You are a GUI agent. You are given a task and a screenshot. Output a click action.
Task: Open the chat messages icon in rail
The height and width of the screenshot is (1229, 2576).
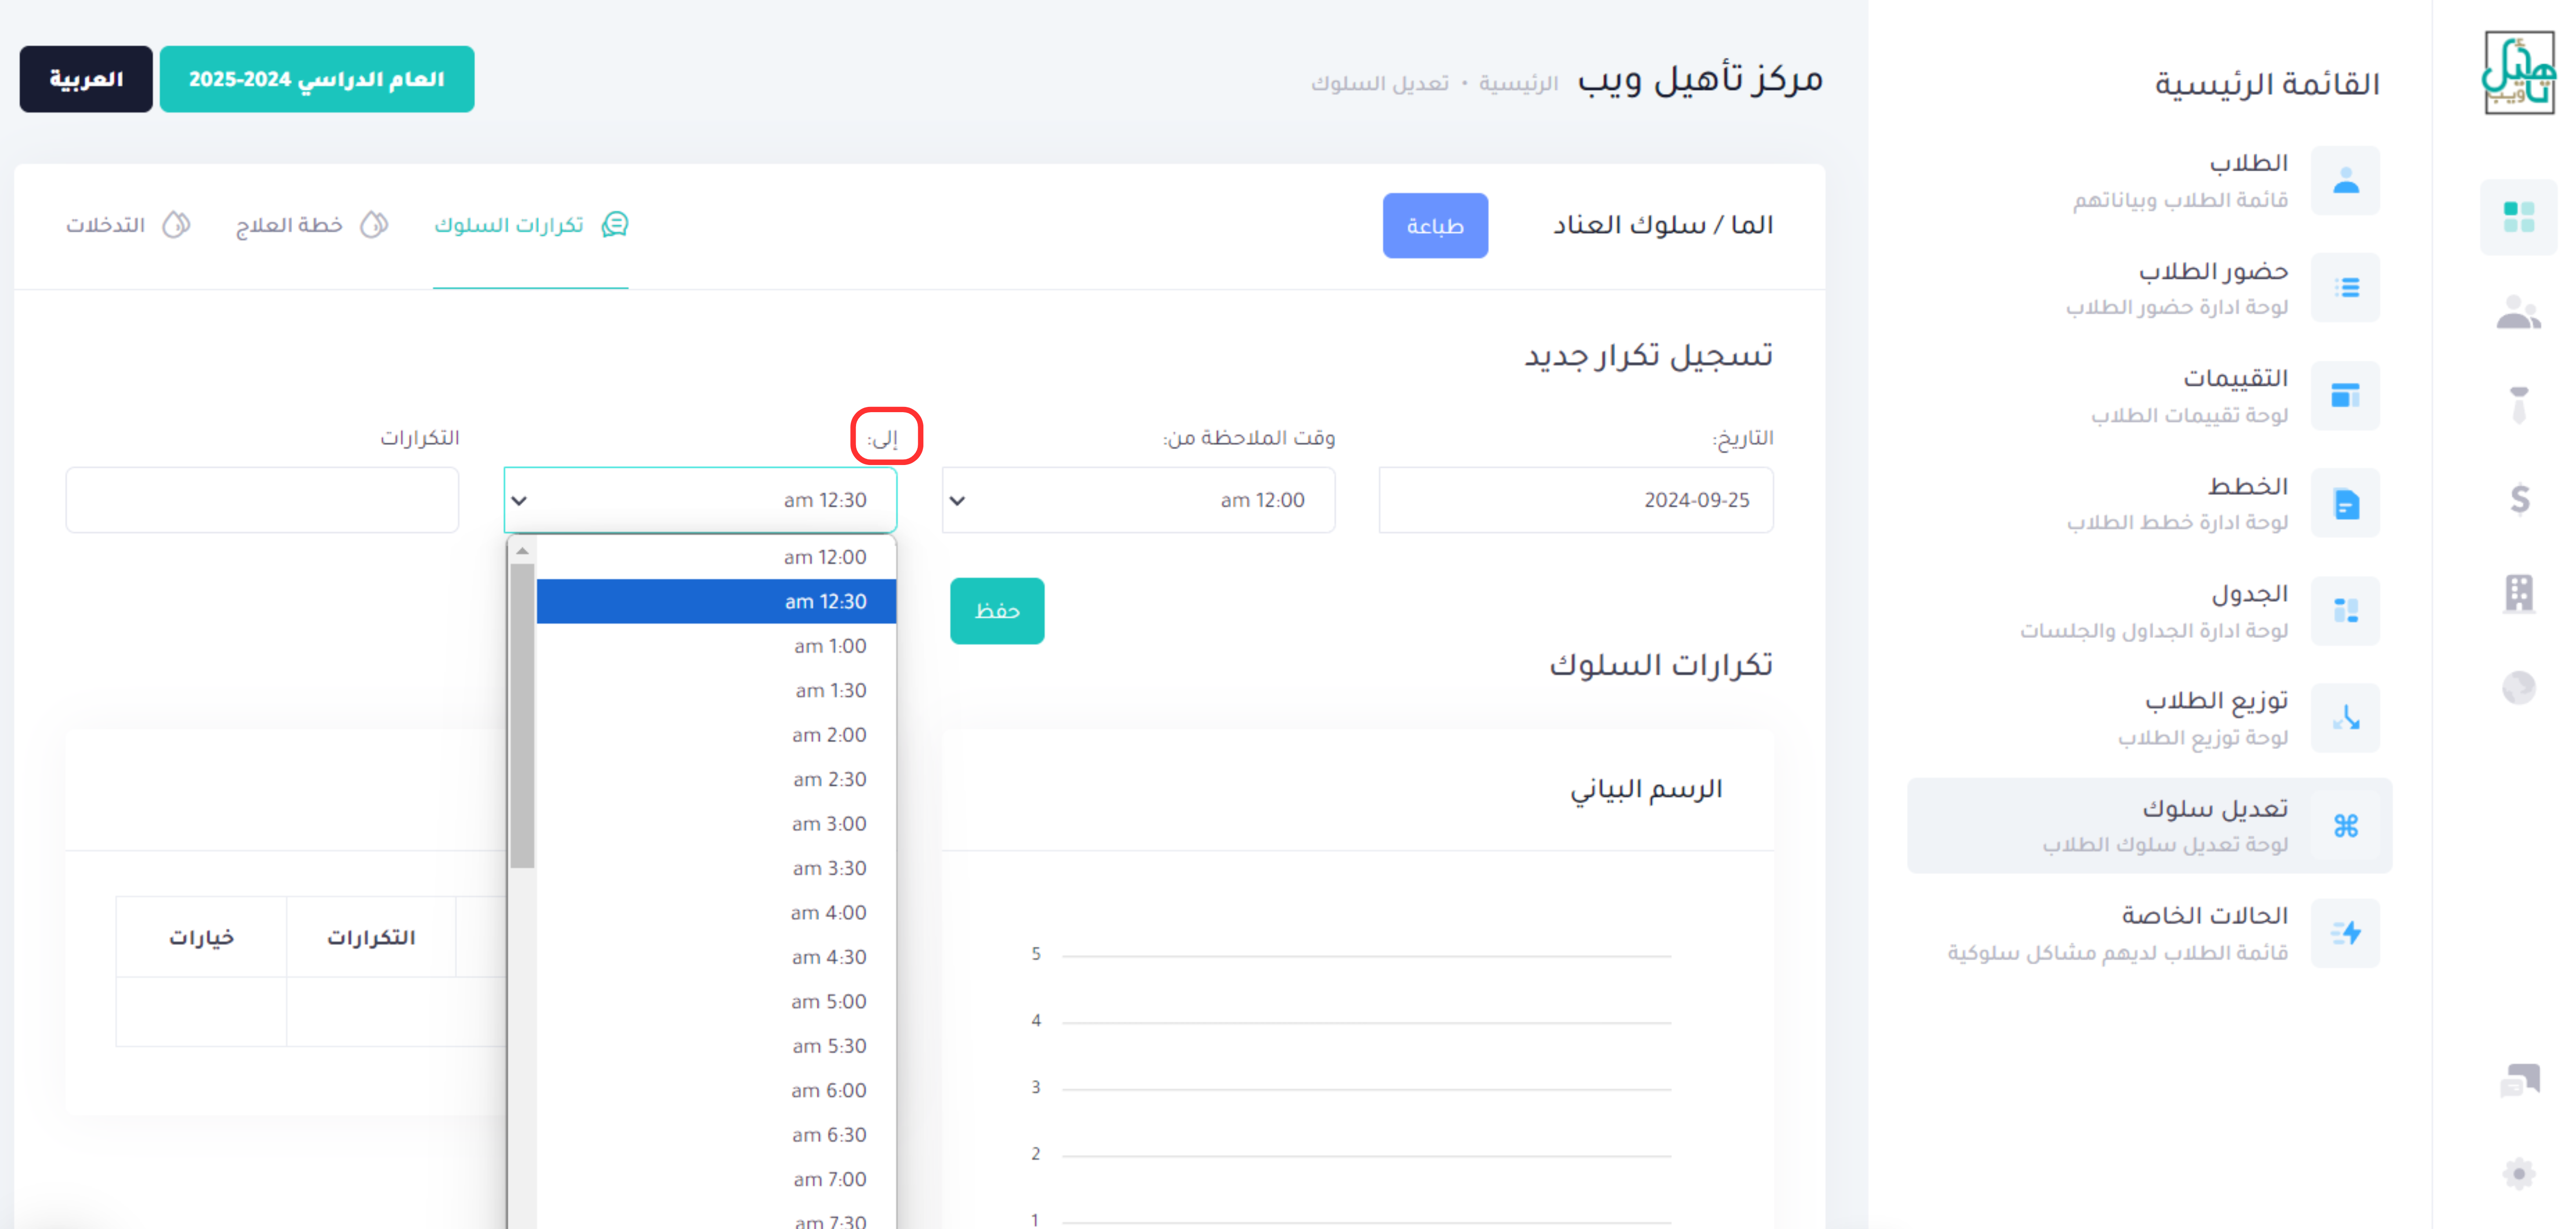pos(2519,1080)
